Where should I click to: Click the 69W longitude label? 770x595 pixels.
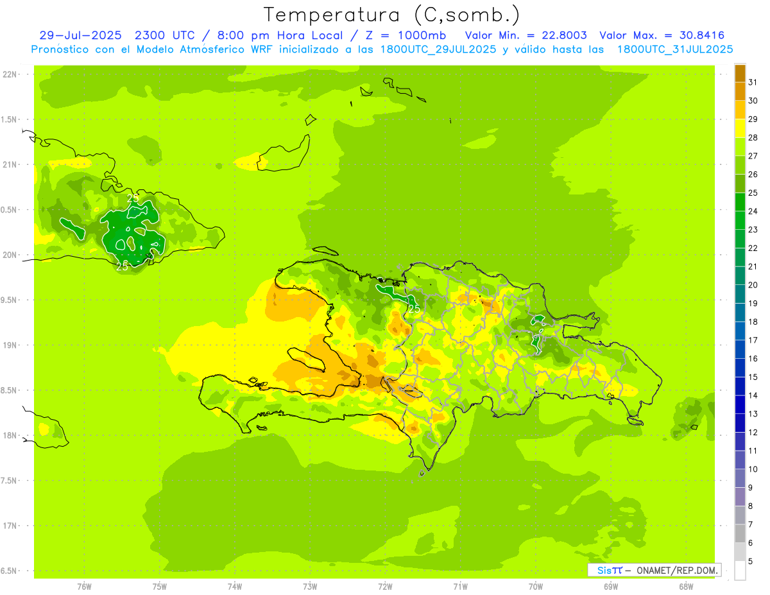pos(611,587)
